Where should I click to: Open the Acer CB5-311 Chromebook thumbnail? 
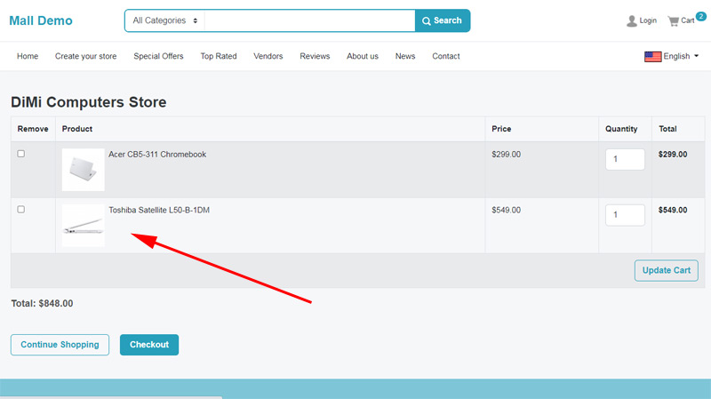[x=83, y=169]
